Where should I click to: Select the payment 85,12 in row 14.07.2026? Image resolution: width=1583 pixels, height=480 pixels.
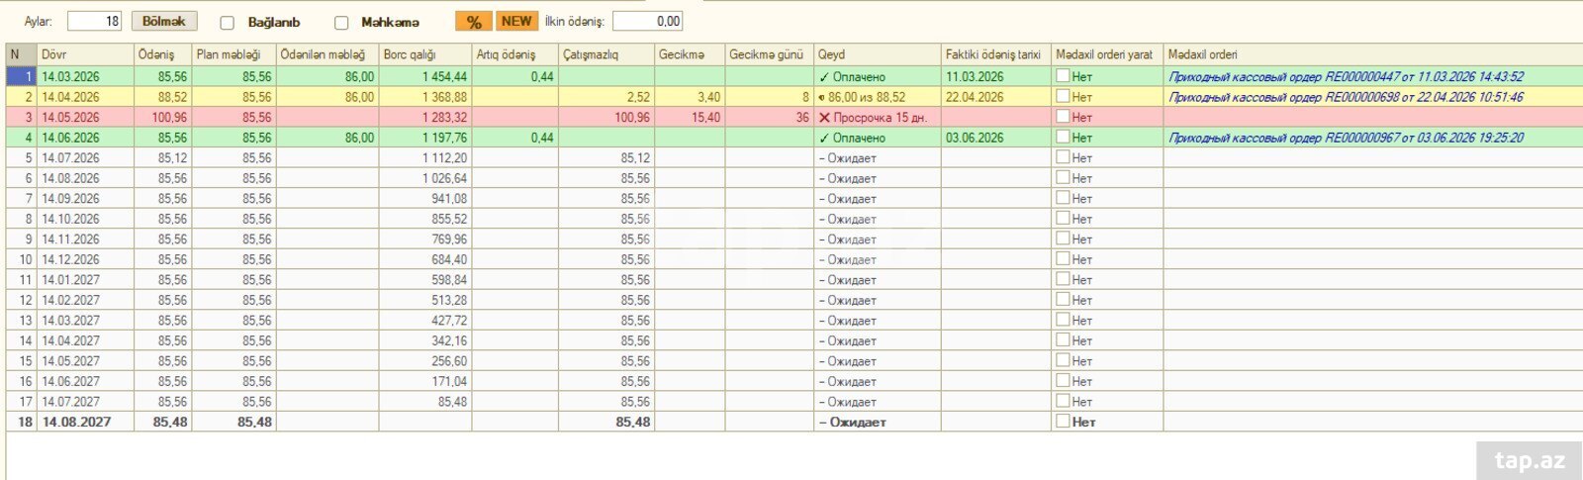[162, 157]
